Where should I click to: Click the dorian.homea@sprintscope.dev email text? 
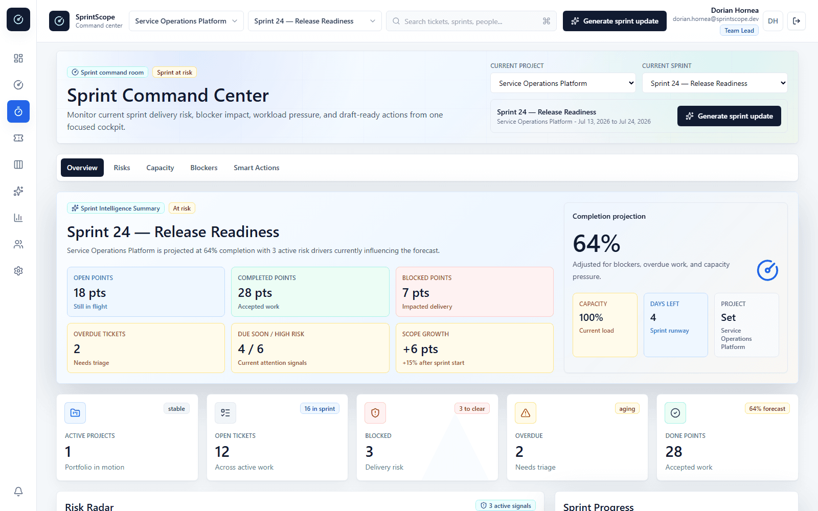[x=716, y=19]
